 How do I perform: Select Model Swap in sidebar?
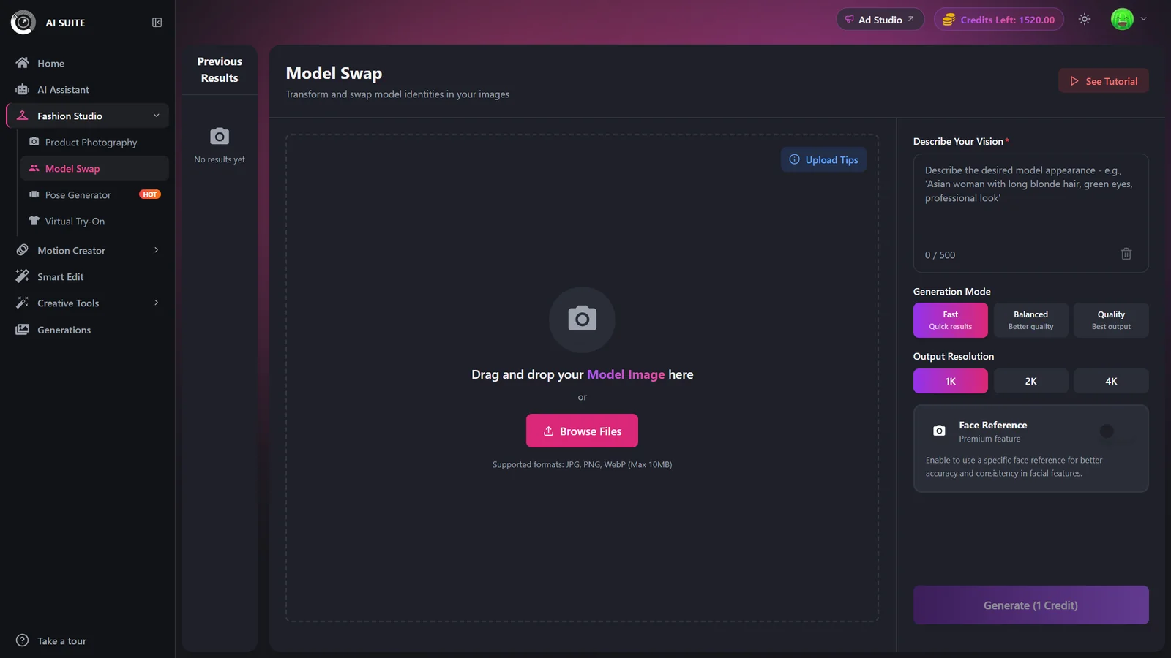point(94,169)
